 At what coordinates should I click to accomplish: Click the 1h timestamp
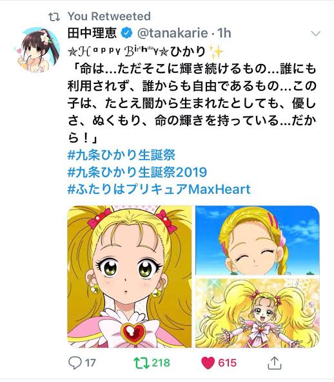click(x=224, y=33)
